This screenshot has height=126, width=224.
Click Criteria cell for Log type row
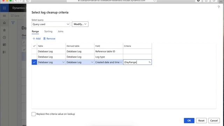(137, 57)
